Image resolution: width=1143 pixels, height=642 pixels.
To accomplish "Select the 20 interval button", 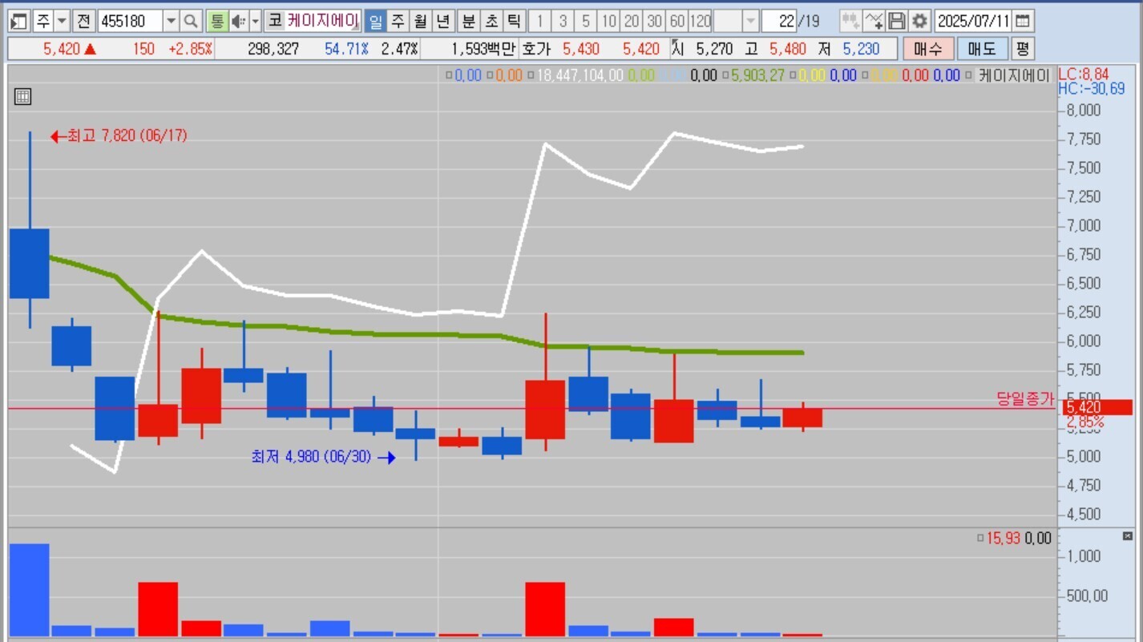I will 632,21.
